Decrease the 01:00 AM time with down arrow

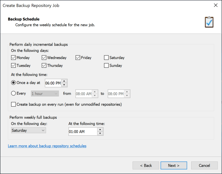pyautogui.click(x=100, y=133)
